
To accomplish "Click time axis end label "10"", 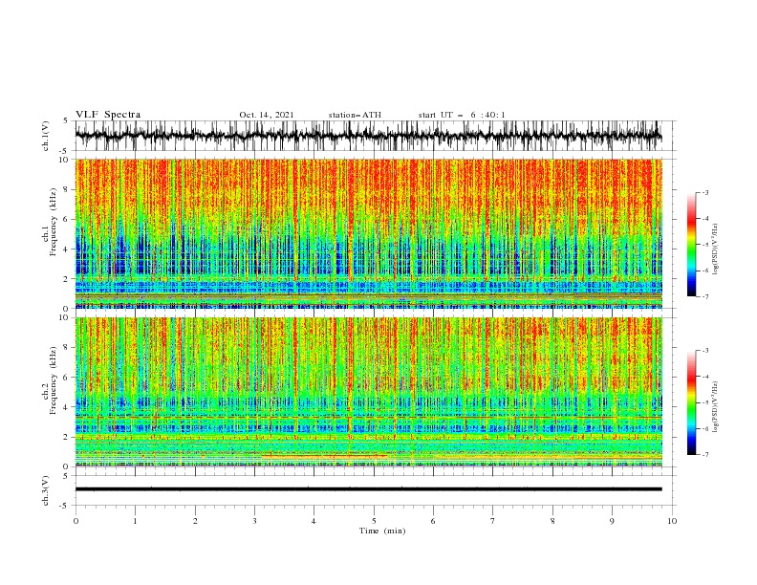I will pos(672,521).
